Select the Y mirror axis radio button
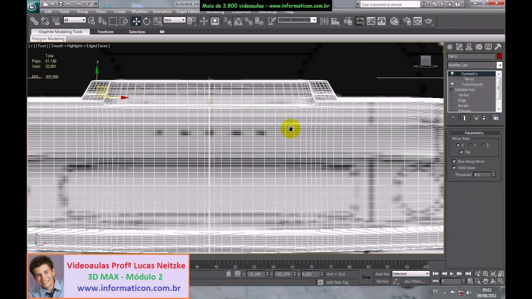This screenshot has height=299, width=532. [x=470, y=145]
